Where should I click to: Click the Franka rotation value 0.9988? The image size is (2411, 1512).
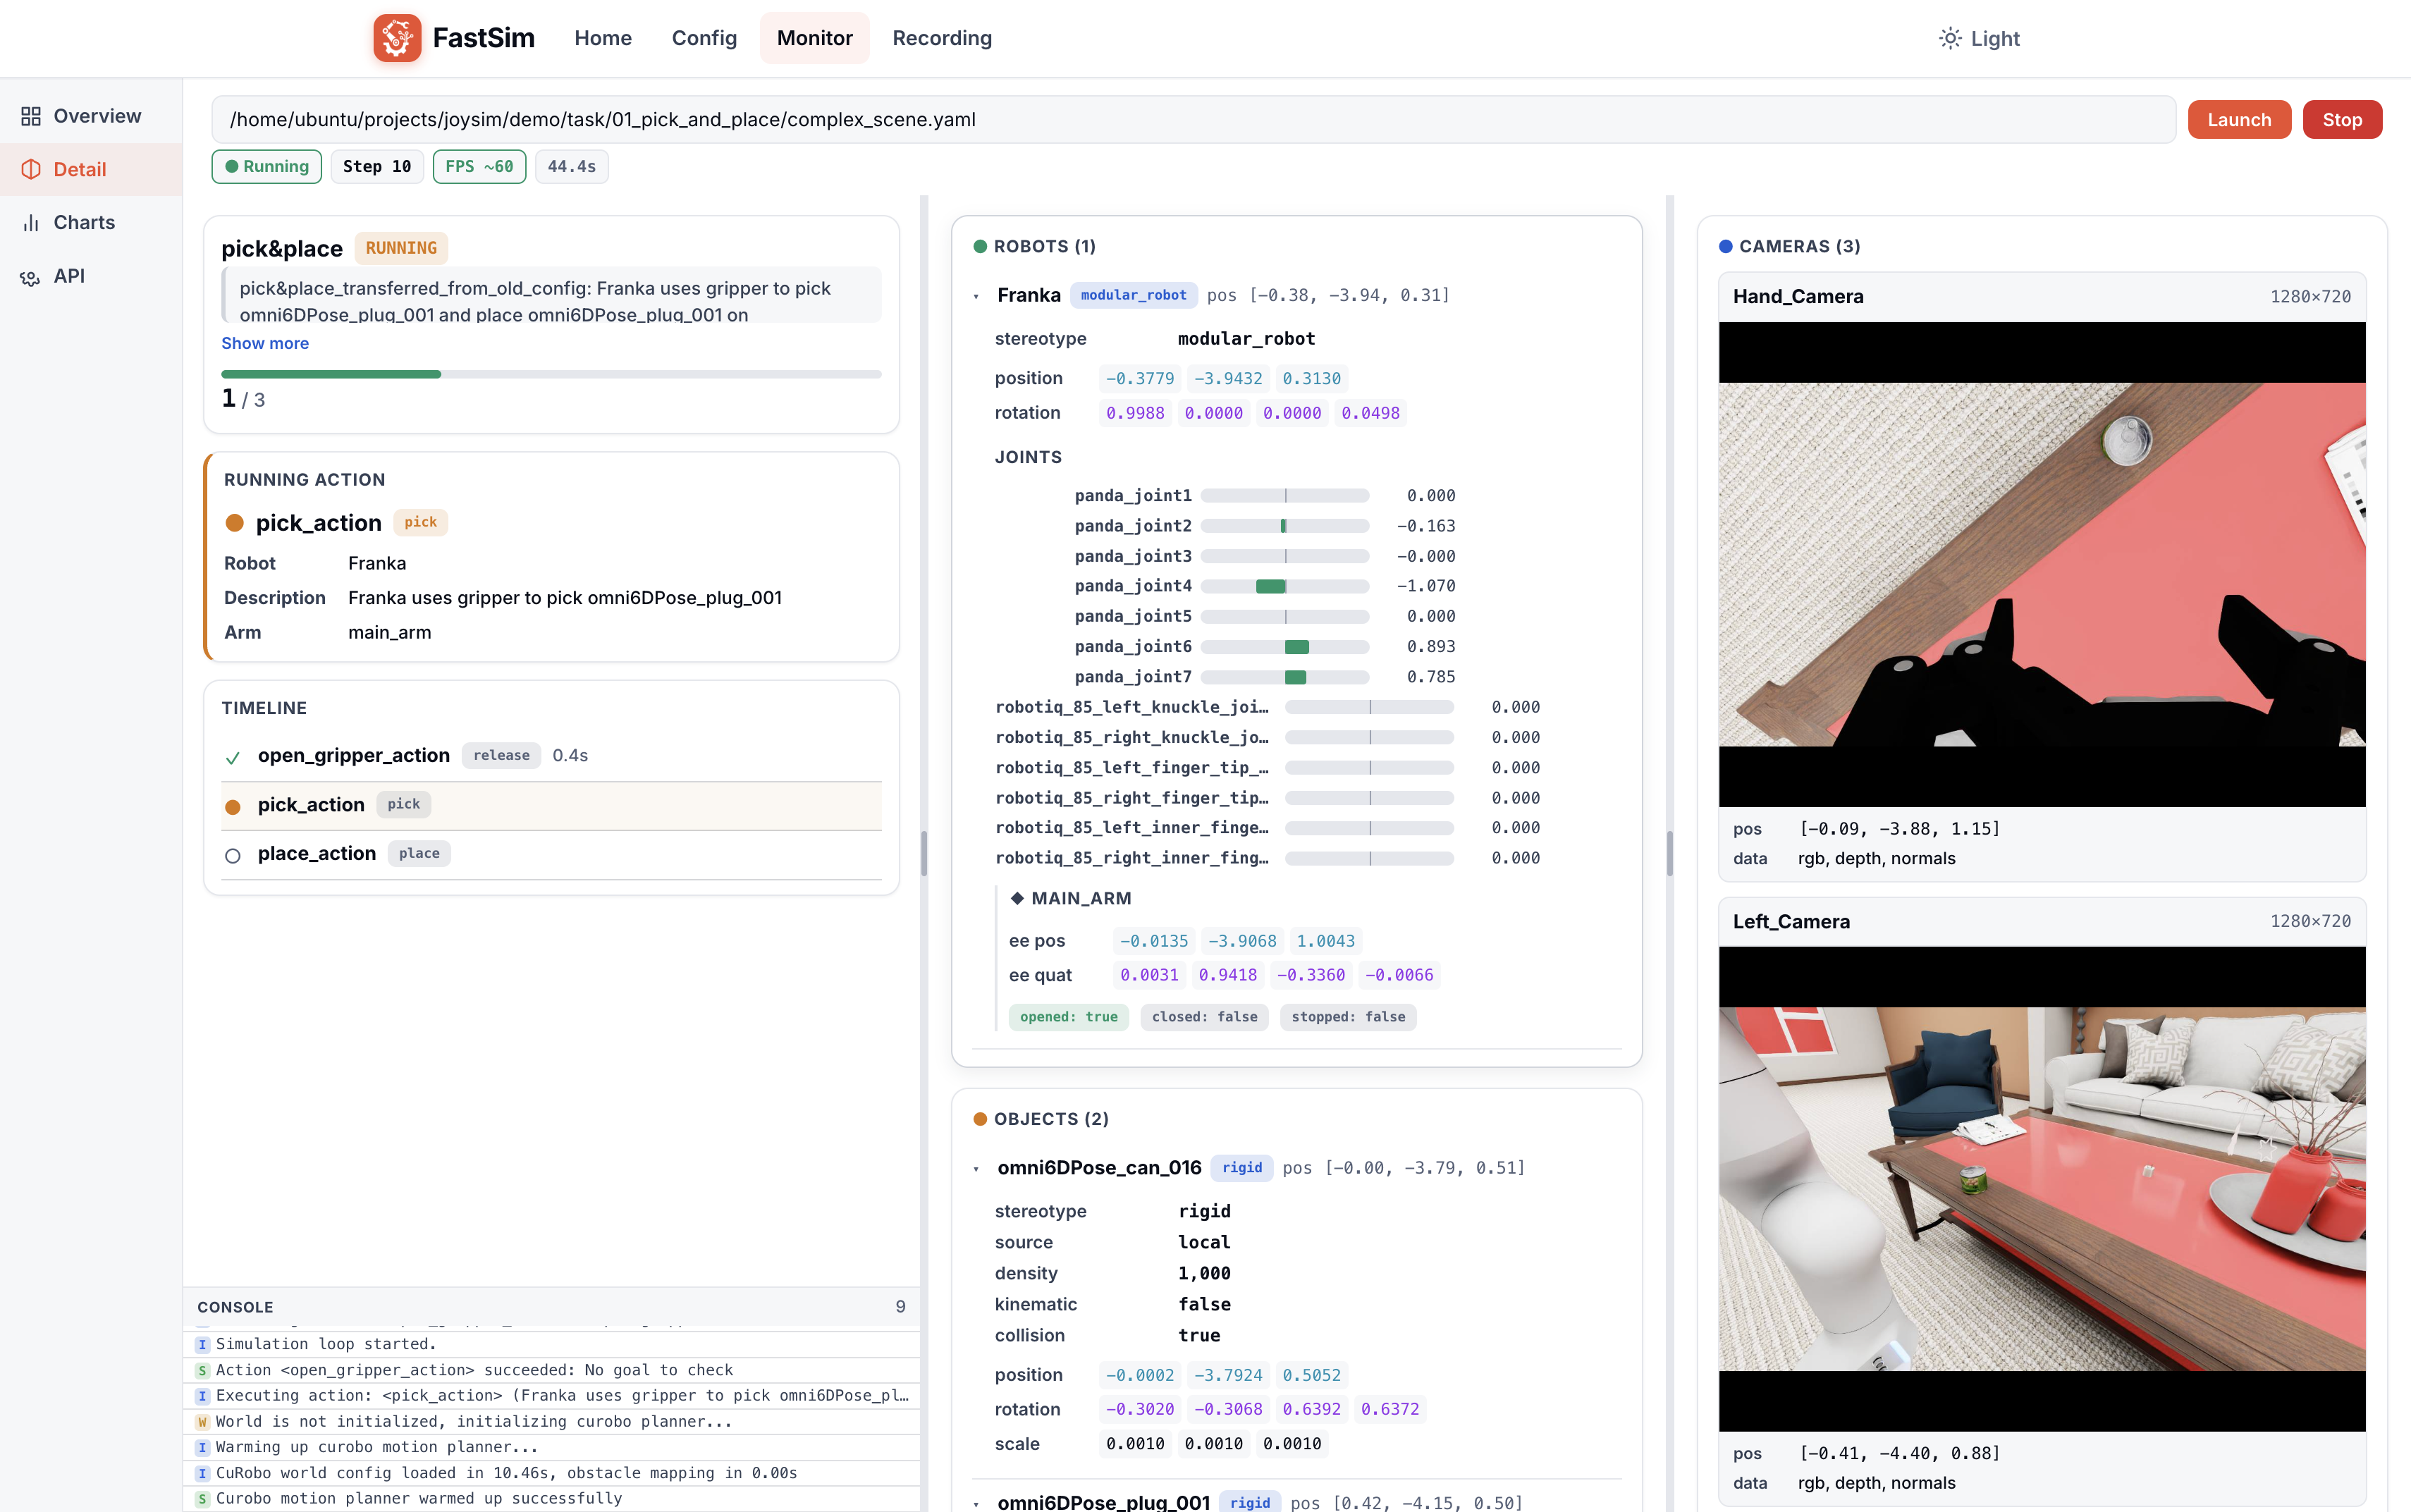point(1135,413)
